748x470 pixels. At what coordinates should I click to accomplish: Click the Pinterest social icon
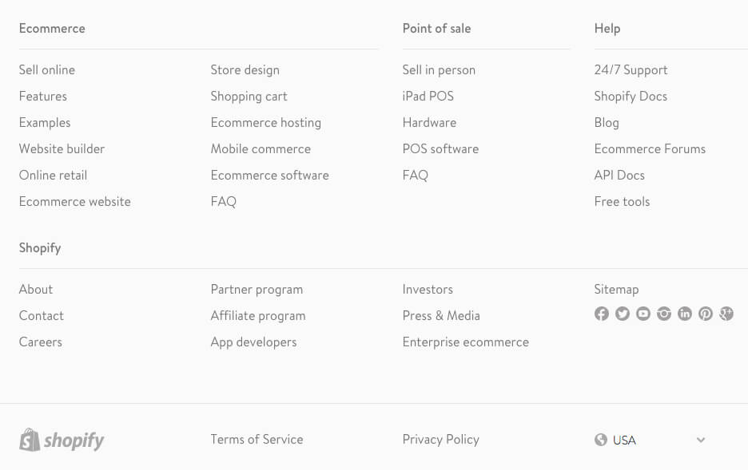(x=706, y=314)
